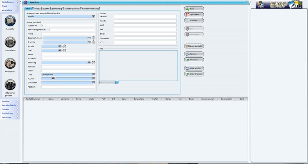Click the Position input field

click(x=68, y=66)
